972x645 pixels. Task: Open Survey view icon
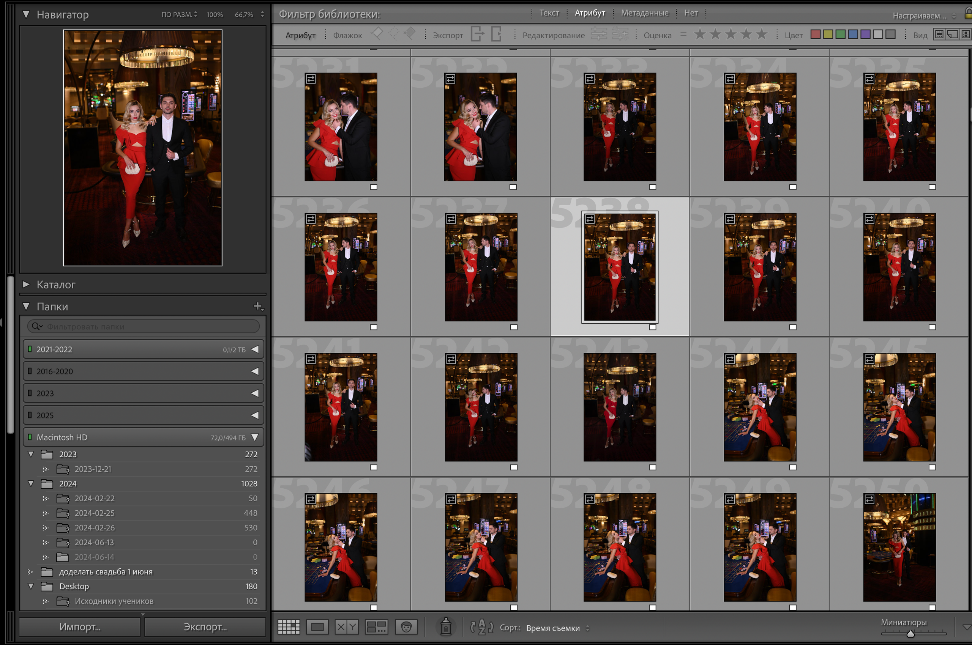coord(376,627)
